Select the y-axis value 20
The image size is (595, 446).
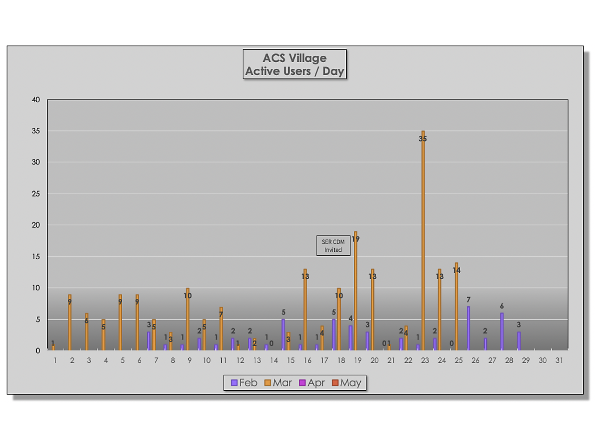36,225
